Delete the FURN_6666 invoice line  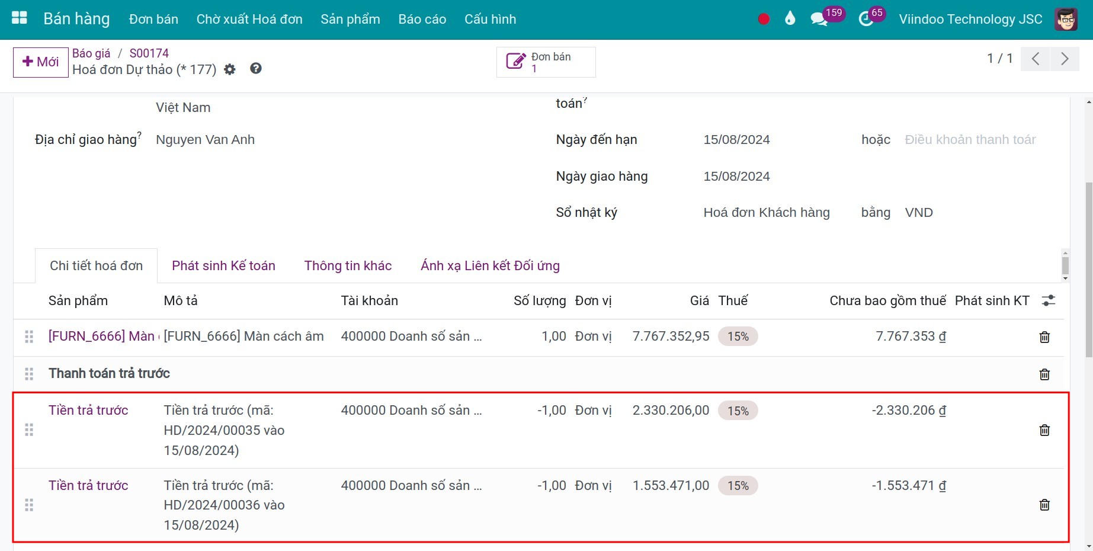(1044, 337)
